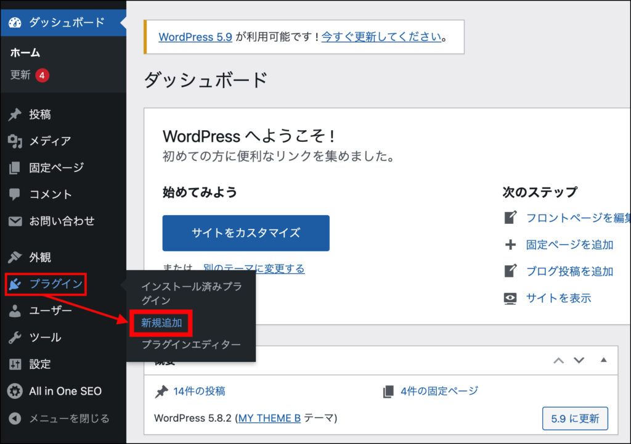The height and width of the screenshot is (444, 631).
Task: Click ブログ投稿を追加 link
Action: pos(570,271)
